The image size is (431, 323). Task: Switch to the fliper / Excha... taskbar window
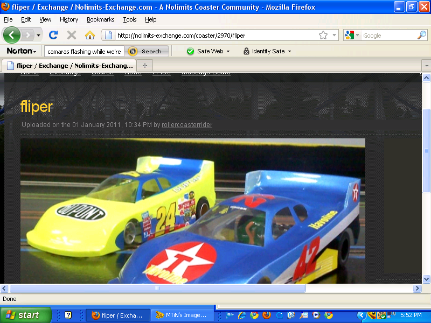coord(118,315)
